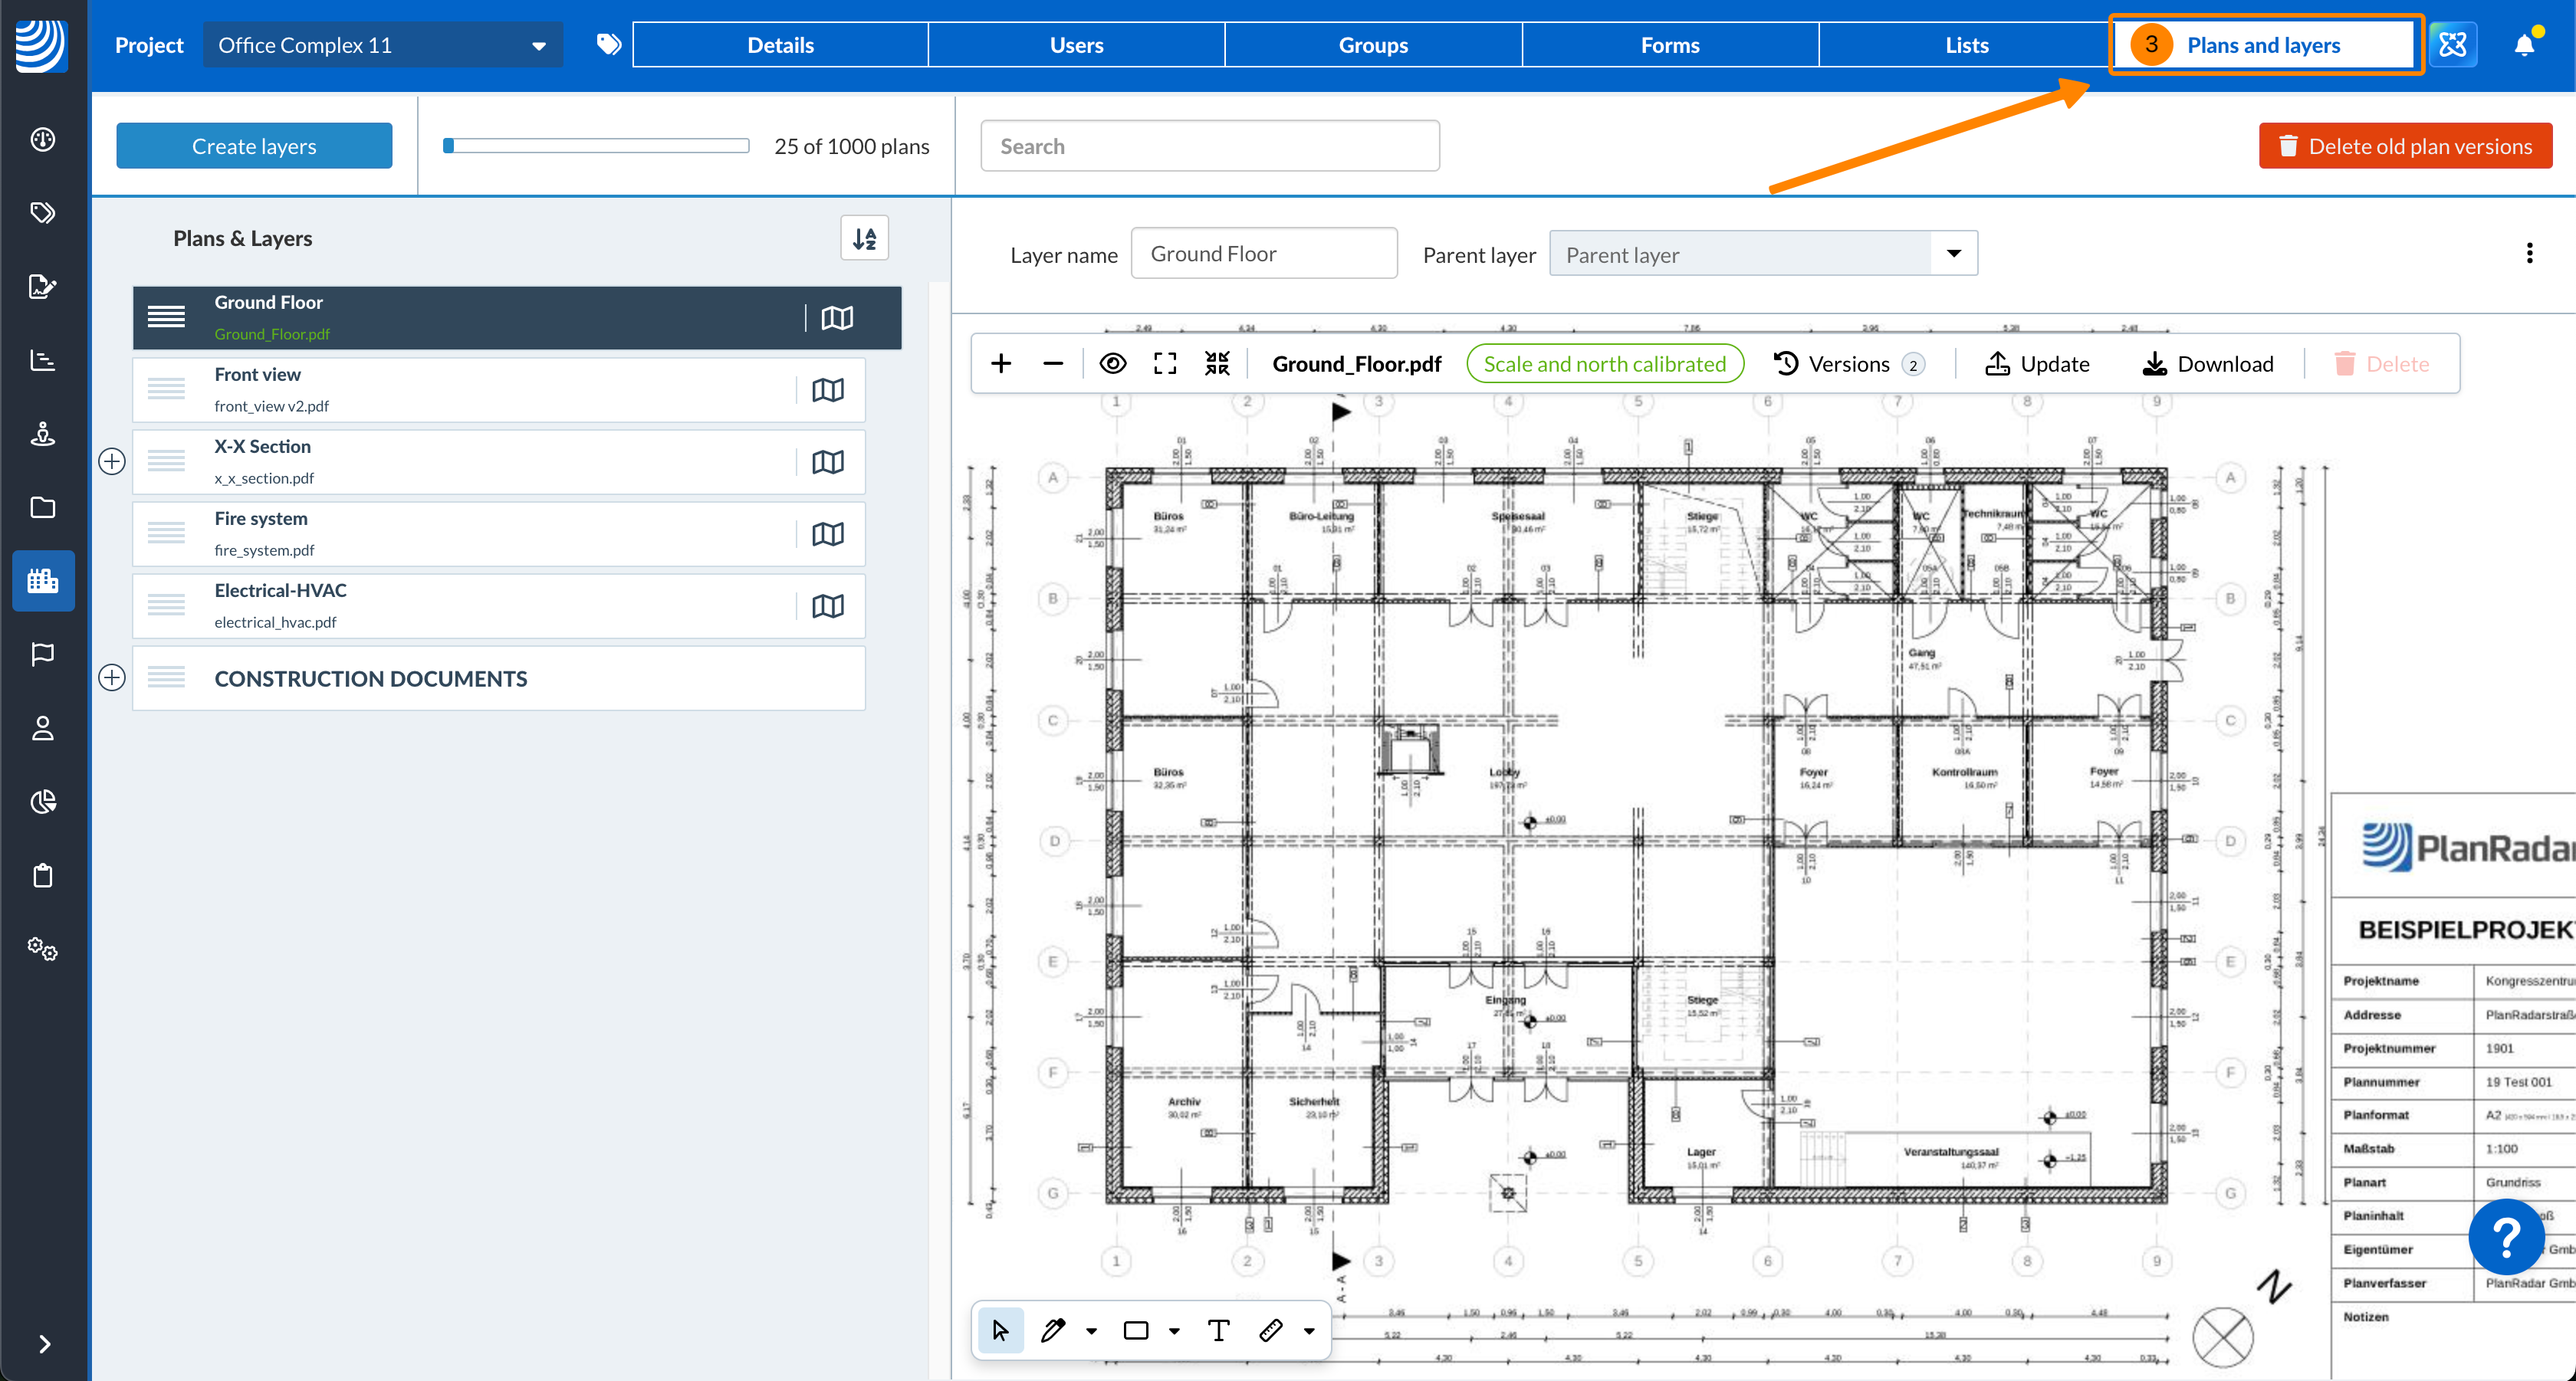The image size is (2576, 1381).
Task: Click the Create layers button
Action: tap(254, 145)
